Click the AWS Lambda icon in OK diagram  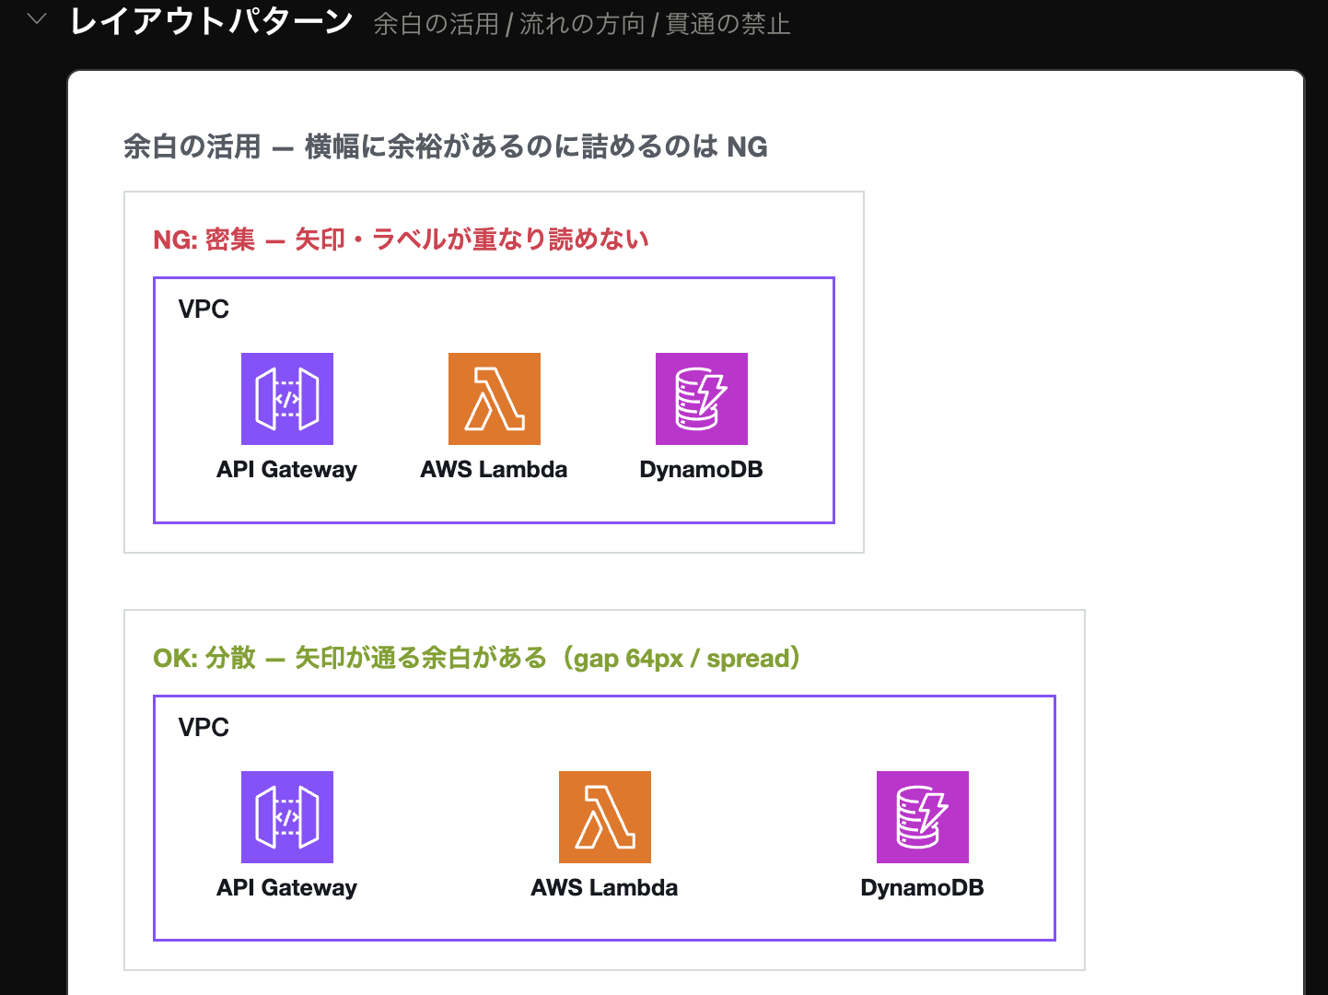(x=605, y=817)
